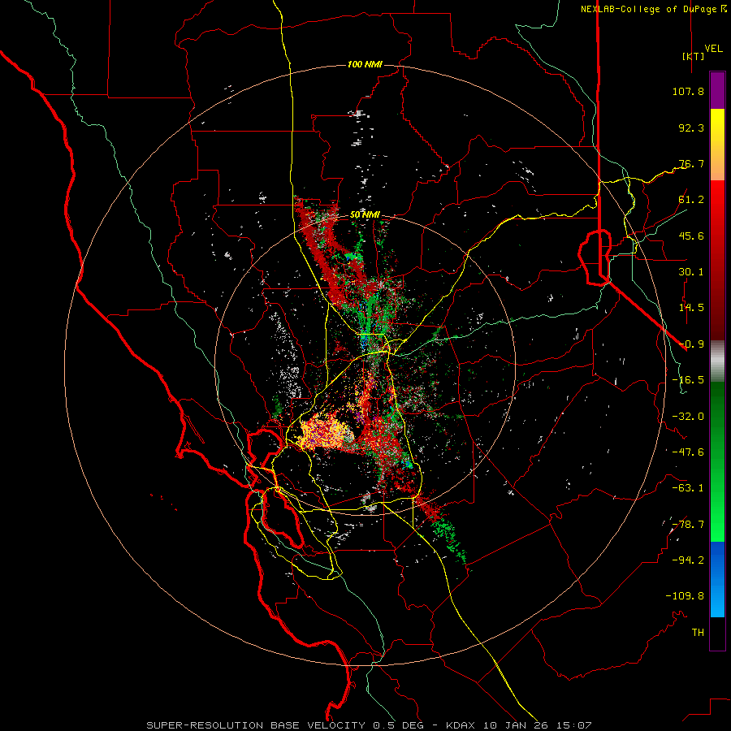Select the 92.3 velocity scale value
731x731 pixels.
(691, 128)
